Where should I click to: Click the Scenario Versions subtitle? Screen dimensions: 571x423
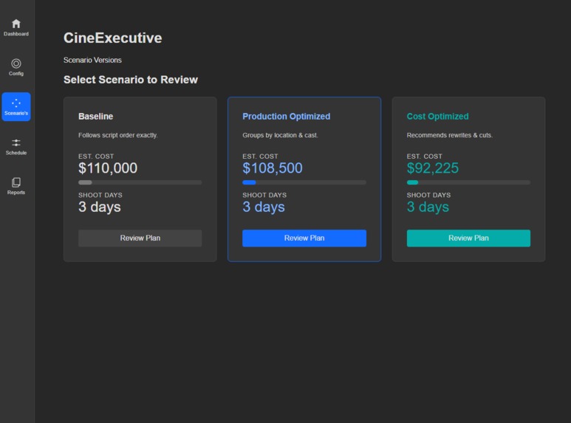92,60
